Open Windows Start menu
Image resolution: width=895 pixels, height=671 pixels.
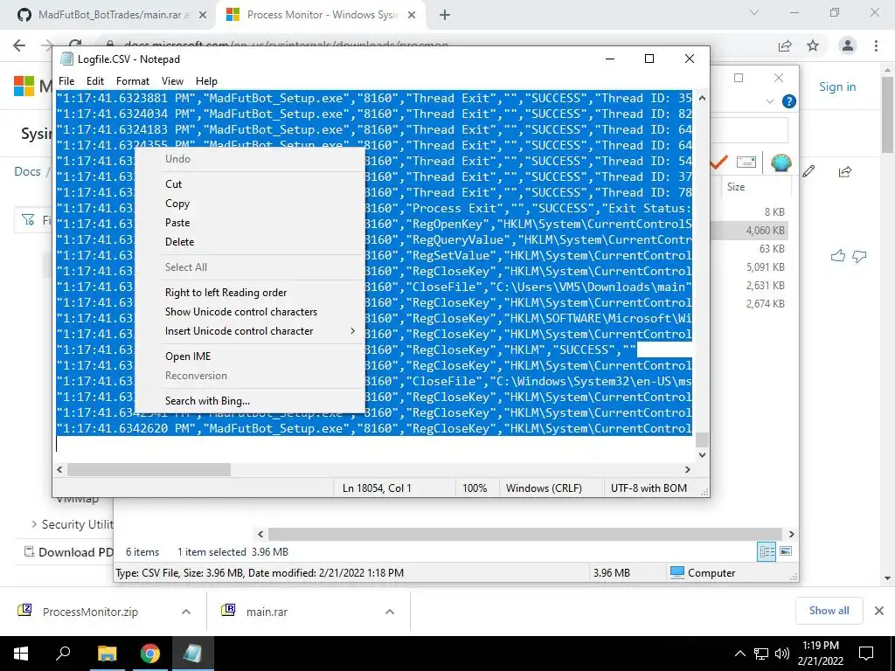[21, 654]
